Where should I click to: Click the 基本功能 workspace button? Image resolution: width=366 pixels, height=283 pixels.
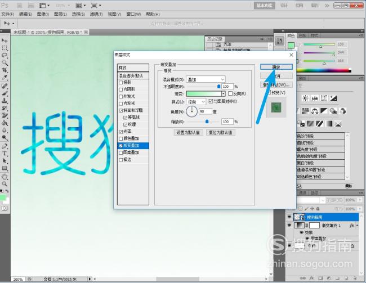[x=265, y=6]
